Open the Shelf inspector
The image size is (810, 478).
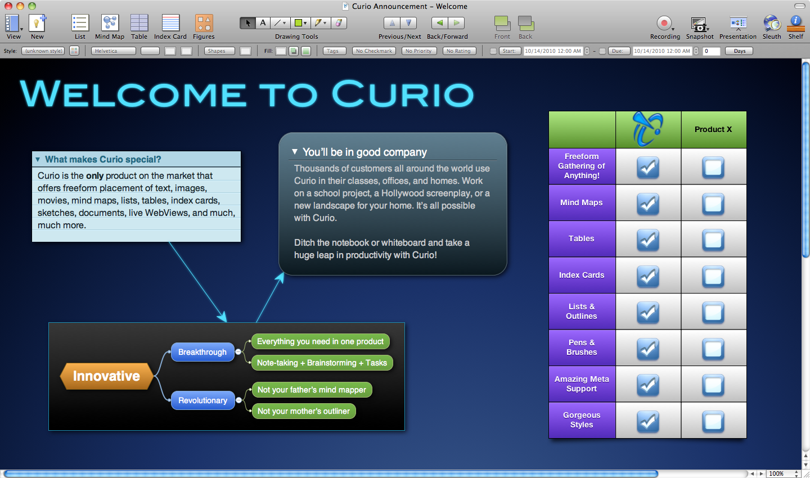click(x=796, y=27)
